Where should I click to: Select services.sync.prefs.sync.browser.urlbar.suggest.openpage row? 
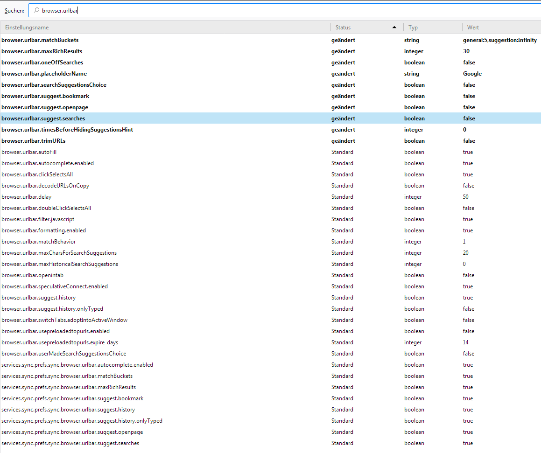tap(271, 432)
